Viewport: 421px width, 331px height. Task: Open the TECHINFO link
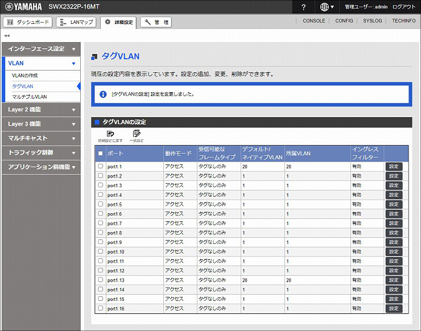tap(403, 20)
